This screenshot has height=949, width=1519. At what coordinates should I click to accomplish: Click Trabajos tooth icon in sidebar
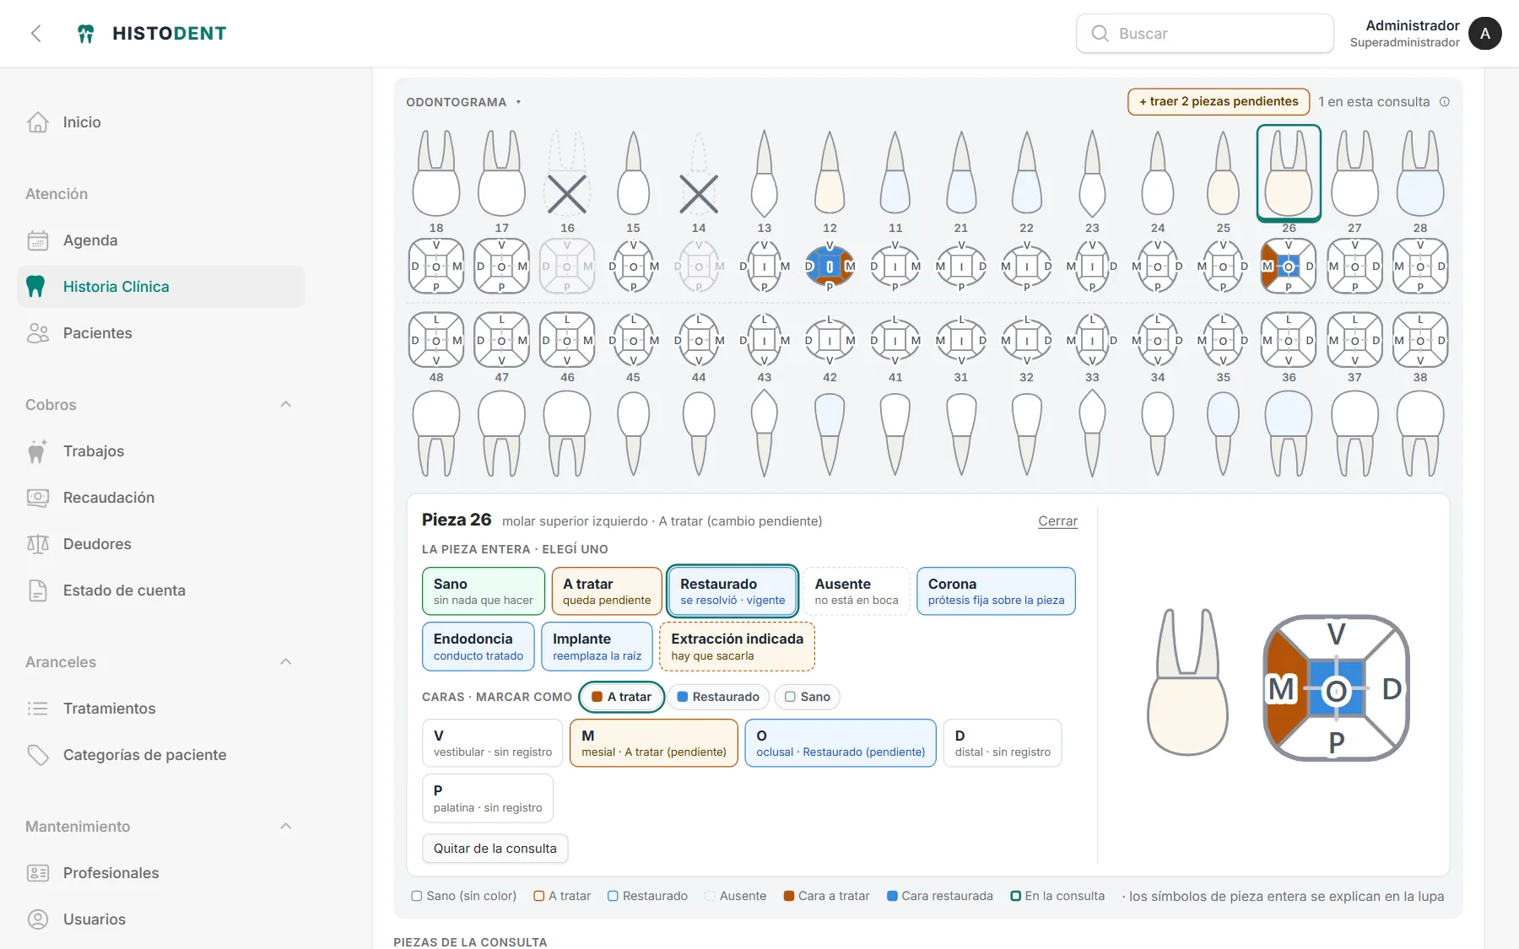pyautogui.click(x=37, y=451)
